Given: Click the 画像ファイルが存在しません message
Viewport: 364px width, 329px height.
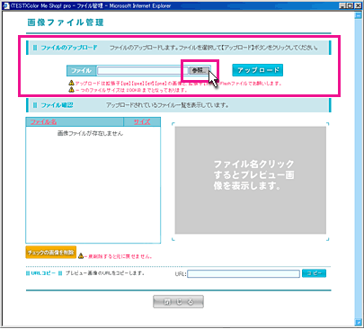Looking at the screenshot, I should (x=90, y=133).
